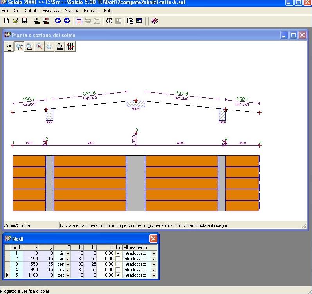Open the Calcolo menu
312x294 pixels.
tap(31, 11)
